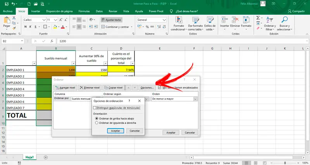Expand the Combinar y centrar arrow

tap(132, 27)
